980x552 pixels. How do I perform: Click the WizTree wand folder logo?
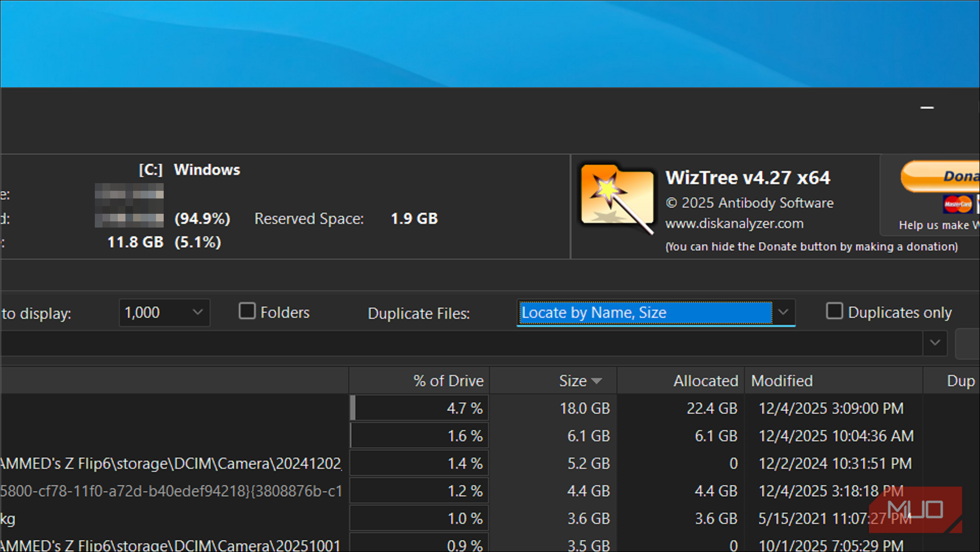click(x=617, y=199)
